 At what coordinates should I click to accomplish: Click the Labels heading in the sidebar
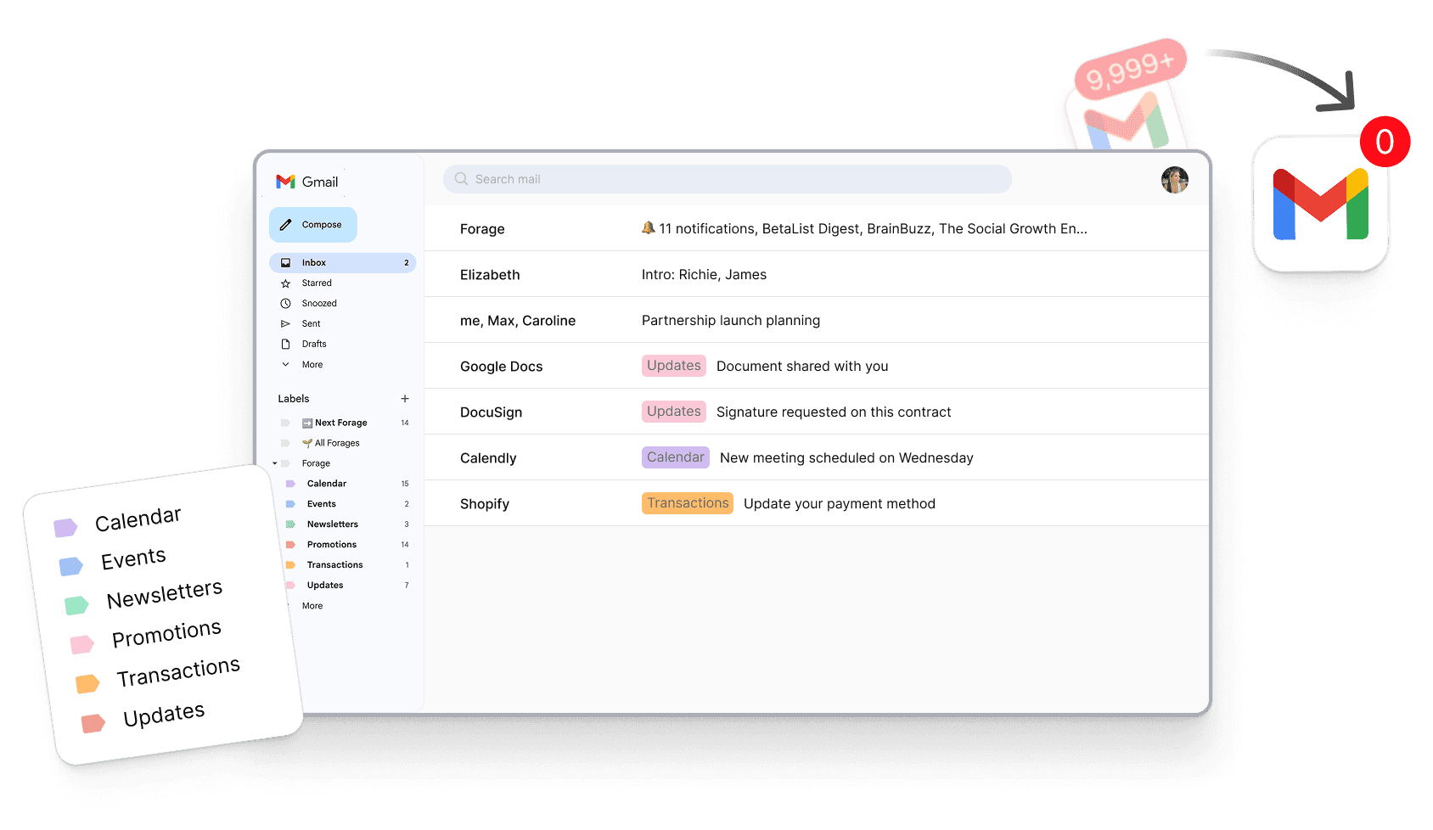[294, 399]
